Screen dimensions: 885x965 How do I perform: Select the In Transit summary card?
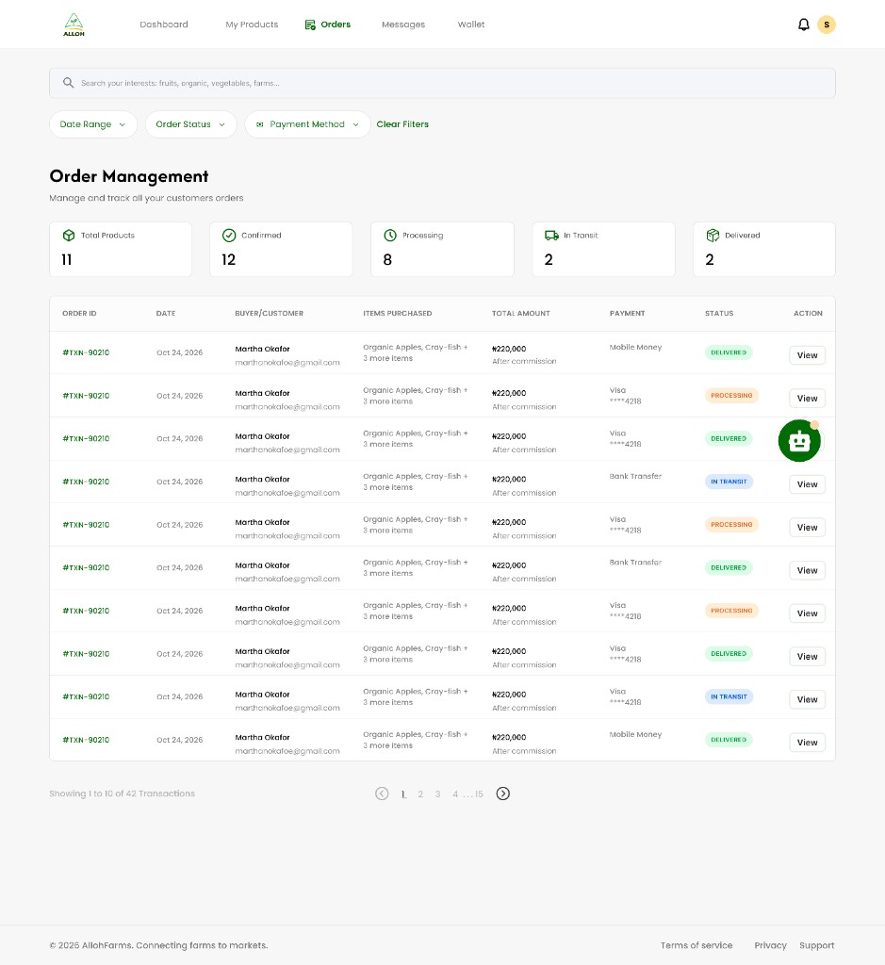(603, 249)
